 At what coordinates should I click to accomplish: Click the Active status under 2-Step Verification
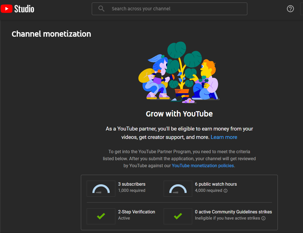pos(124,218)
